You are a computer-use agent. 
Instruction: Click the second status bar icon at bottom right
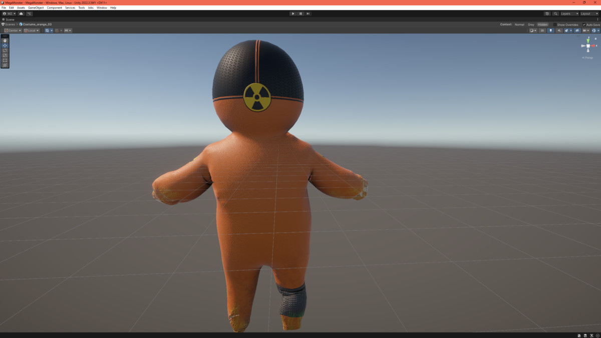coord(585,335)
